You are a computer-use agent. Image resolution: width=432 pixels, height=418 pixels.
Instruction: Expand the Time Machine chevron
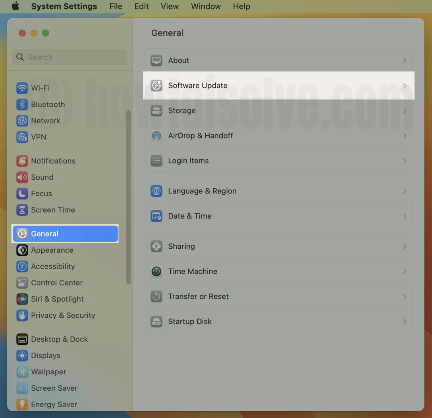coord(405,271)
